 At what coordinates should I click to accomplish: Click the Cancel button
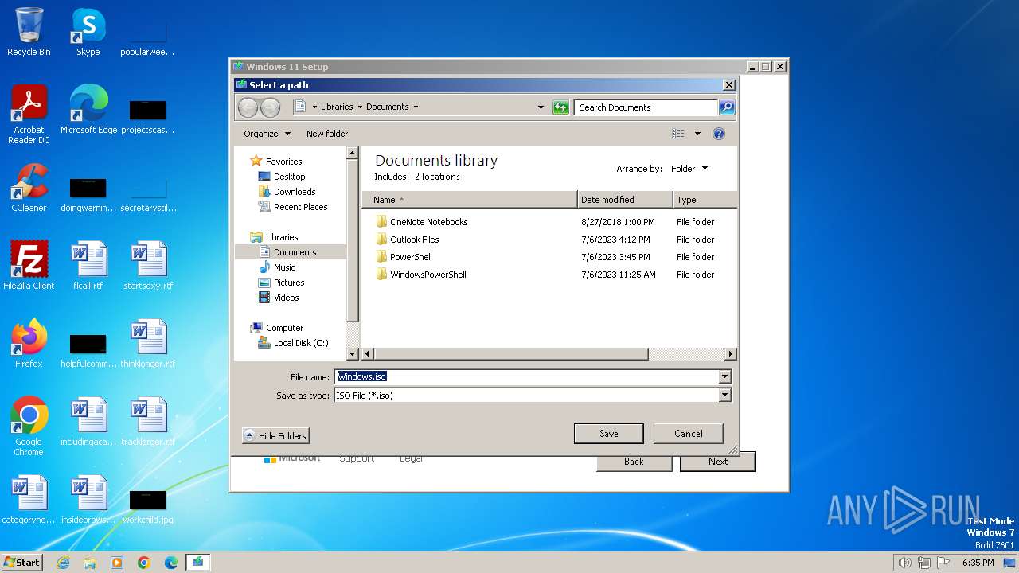point(689,434)
